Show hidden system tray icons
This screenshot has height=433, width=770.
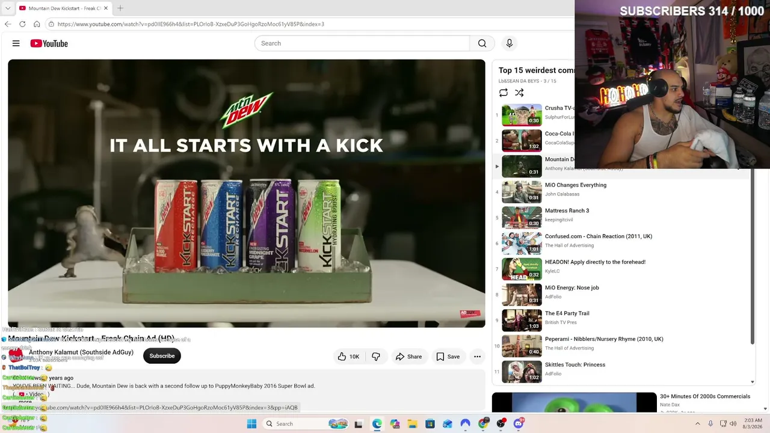coord(698,424)
